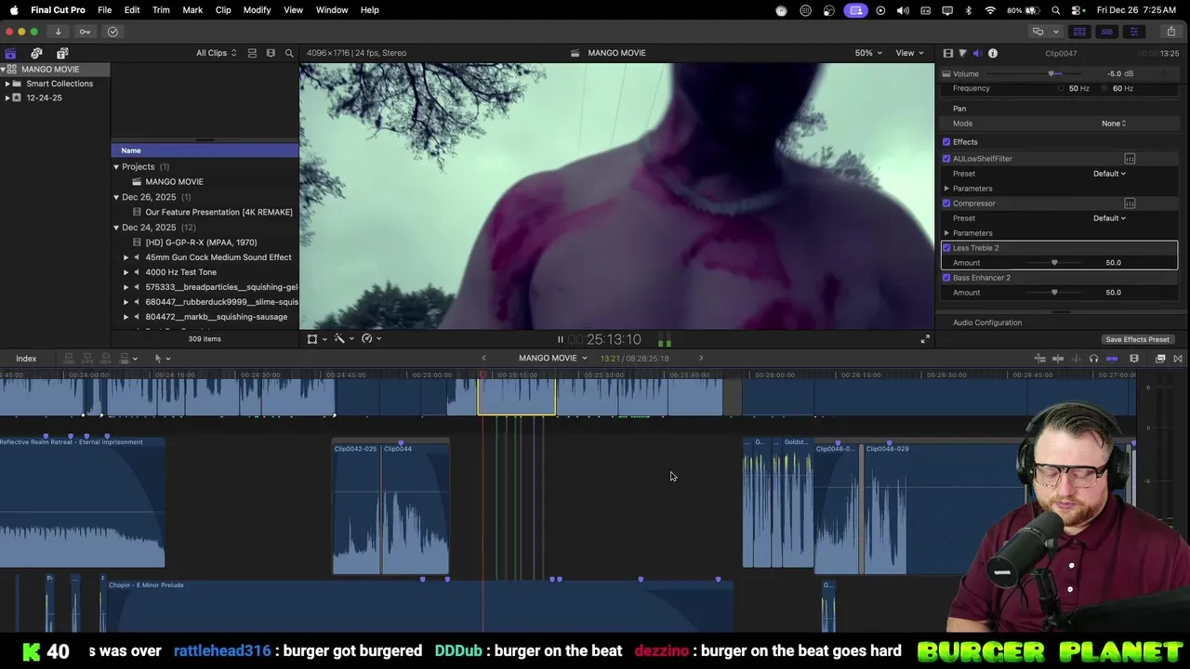
Task: Toggle clip grouping options in browser
Action: [252, 53]
